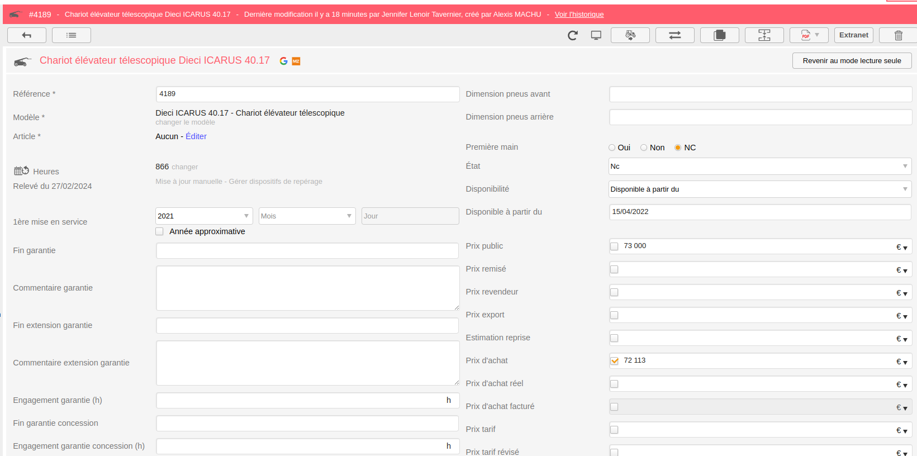Click changer next to 866 hours
This screenshot has height=456, width=917.
(185, 167)
